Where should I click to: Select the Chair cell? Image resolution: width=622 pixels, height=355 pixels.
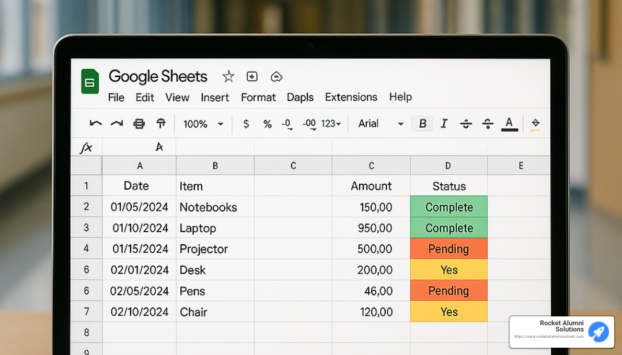tap(215, 312)
